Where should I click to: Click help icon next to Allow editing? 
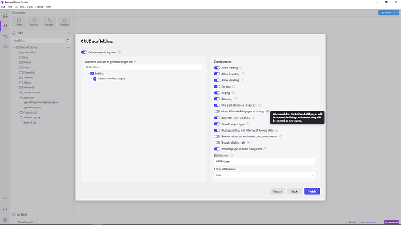click(x=241, y=68)
